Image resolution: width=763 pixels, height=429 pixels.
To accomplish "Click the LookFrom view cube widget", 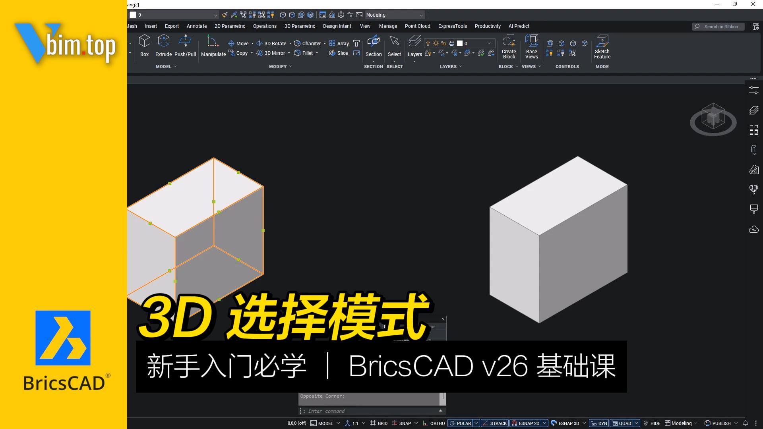I will (x=713, y=118).
